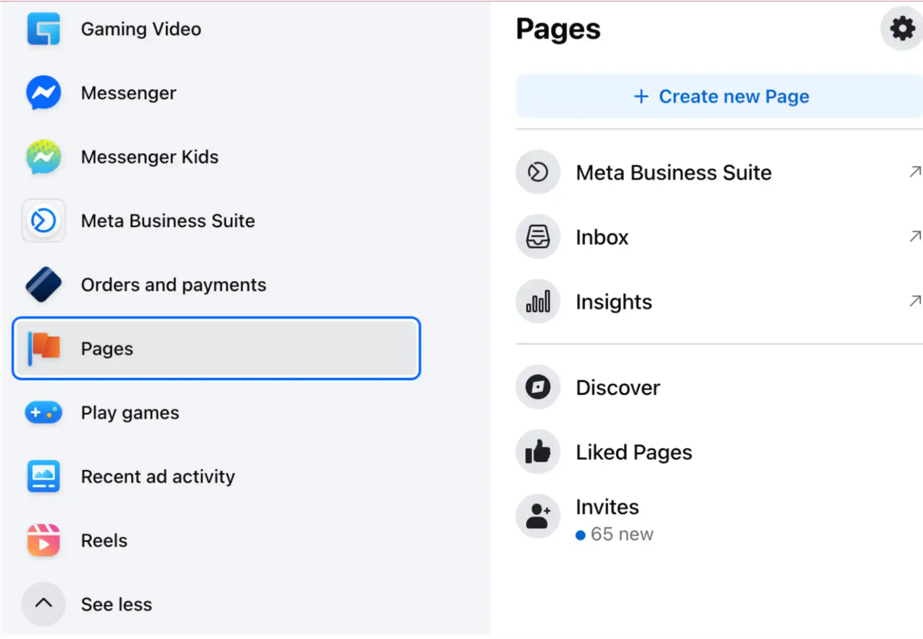Viewport: 923px width, 639px height.
Task: Select the Messenger Kids label
Action: [150, 157]
